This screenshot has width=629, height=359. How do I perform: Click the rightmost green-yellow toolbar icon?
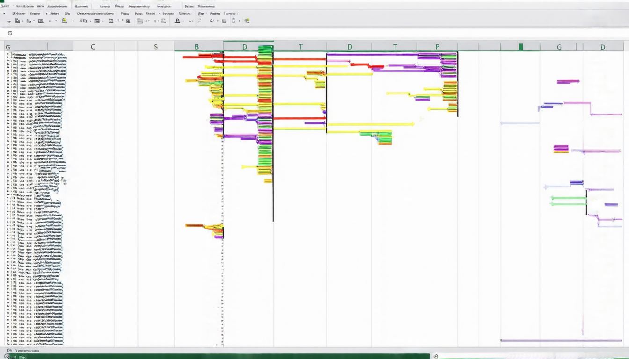pyautogui.click(x=247, y=21)
